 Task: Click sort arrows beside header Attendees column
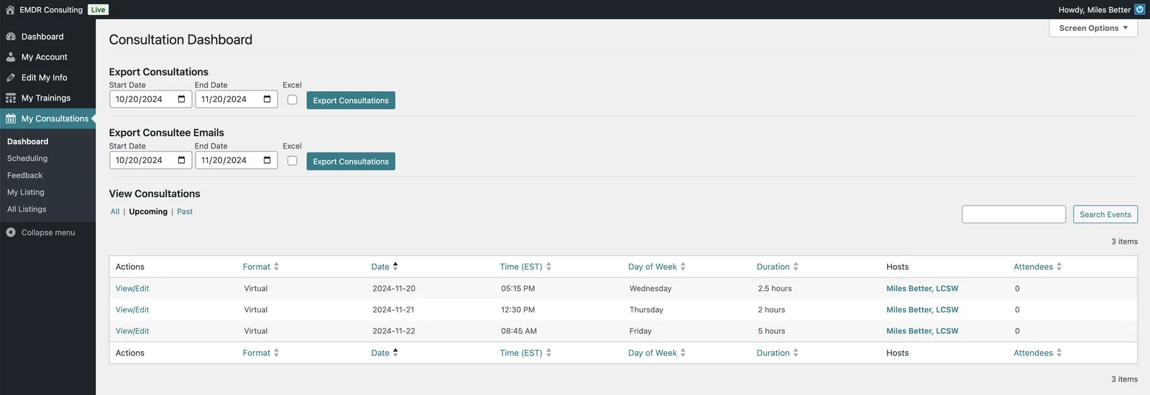1059,266
